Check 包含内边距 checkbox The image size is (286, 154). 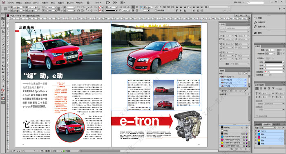[x=257, y=116]
